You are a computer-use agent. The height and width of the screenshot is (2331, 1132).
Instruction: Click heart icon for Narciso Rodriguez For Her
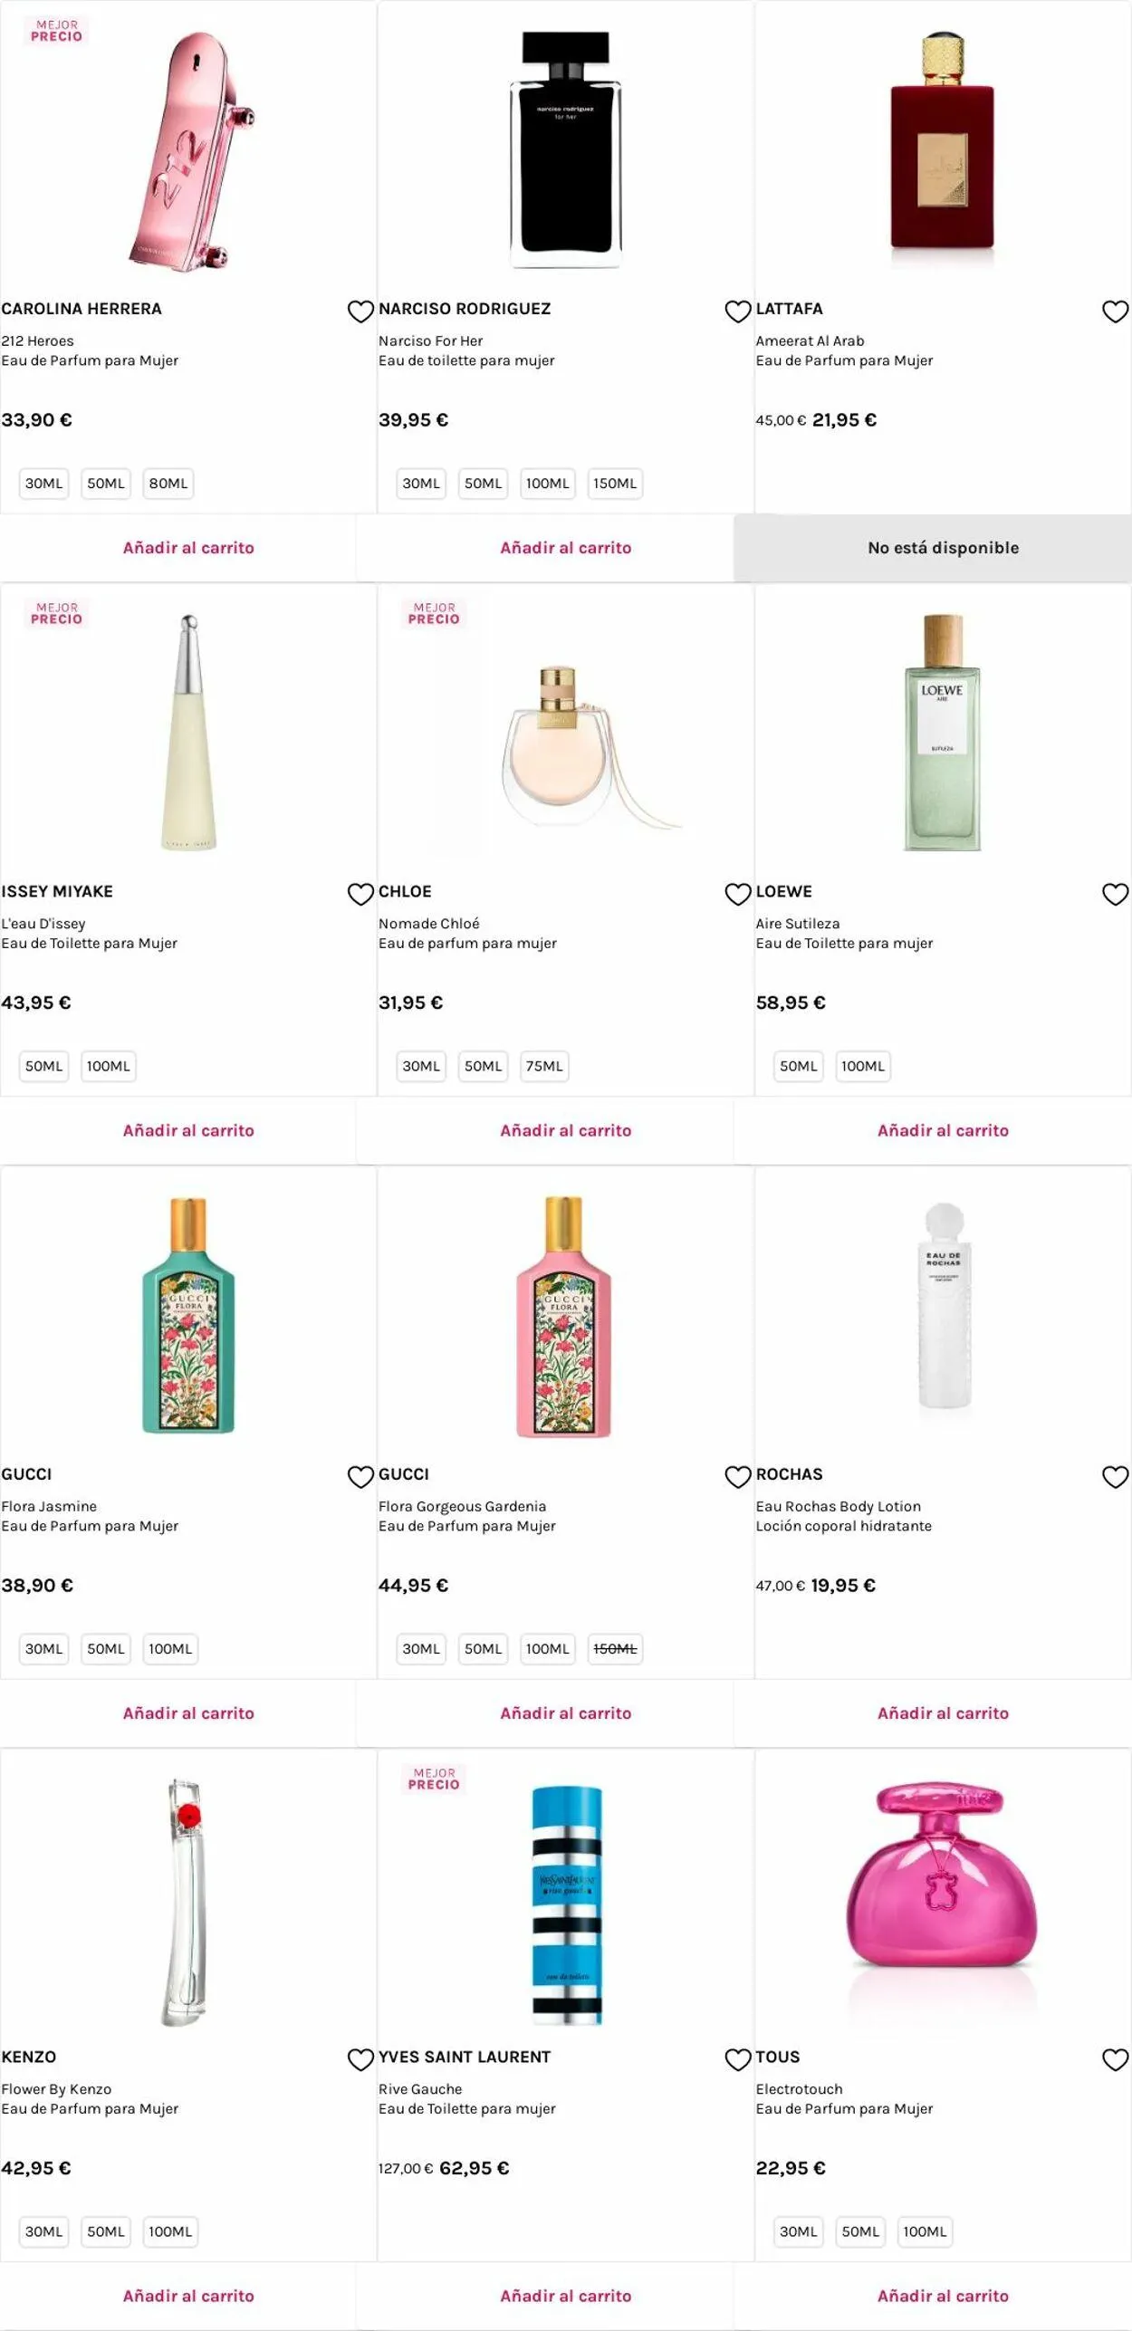point(738,312)
